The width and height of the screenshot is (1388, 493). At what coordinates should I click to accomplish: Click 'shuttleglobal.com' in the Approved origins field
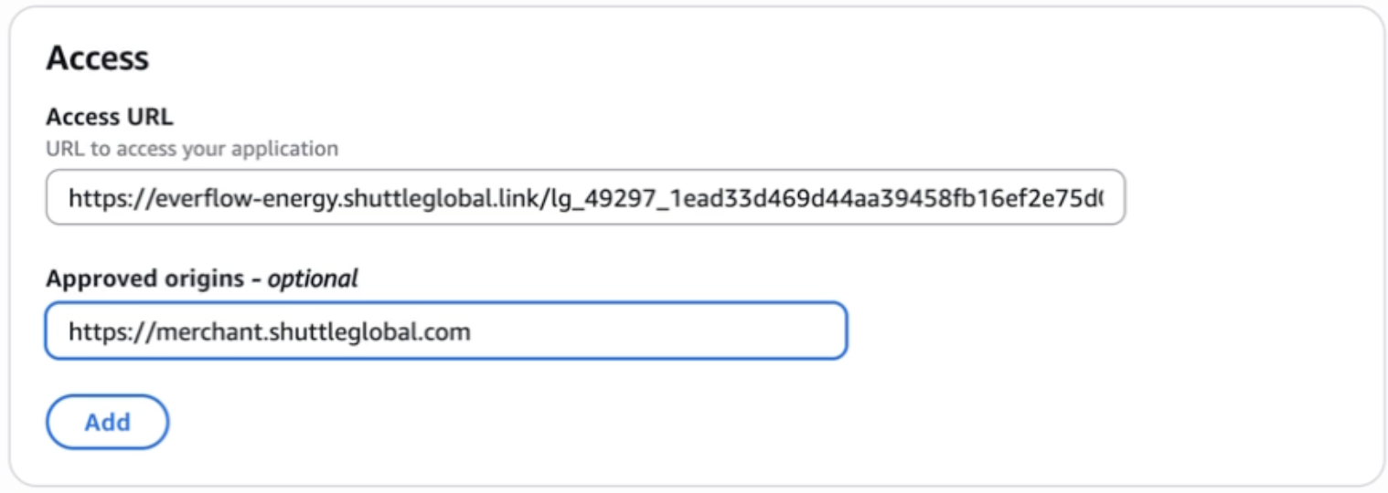pyautogui.click(x=346, y=330)
